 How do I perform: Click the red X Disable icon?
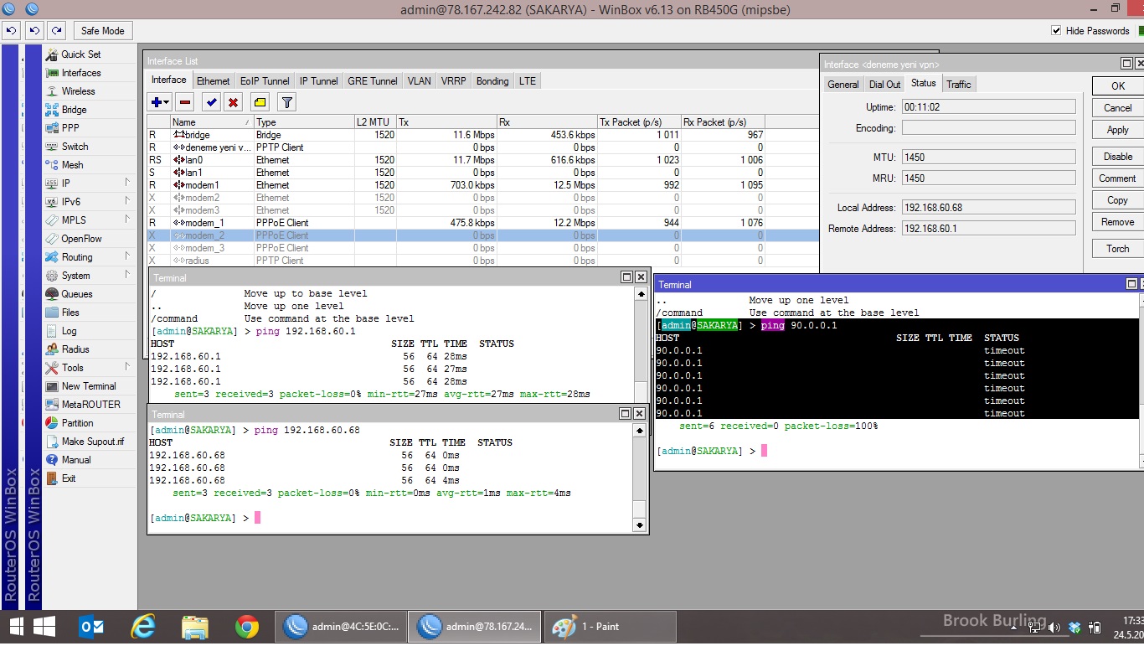point(234,102)
